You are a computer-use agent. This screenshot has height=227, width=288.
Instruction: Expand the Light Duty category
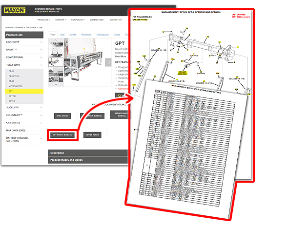[24, 42]
